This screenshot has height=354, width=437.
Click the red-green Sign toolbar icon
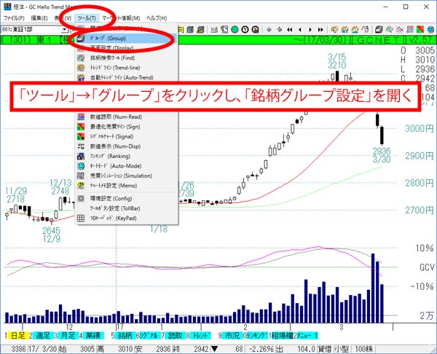[x=420, y=29]
